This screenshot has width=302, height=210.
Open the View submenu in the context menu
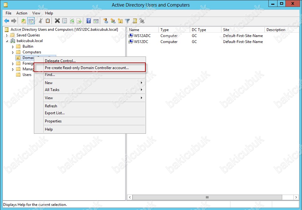point(90,98)
